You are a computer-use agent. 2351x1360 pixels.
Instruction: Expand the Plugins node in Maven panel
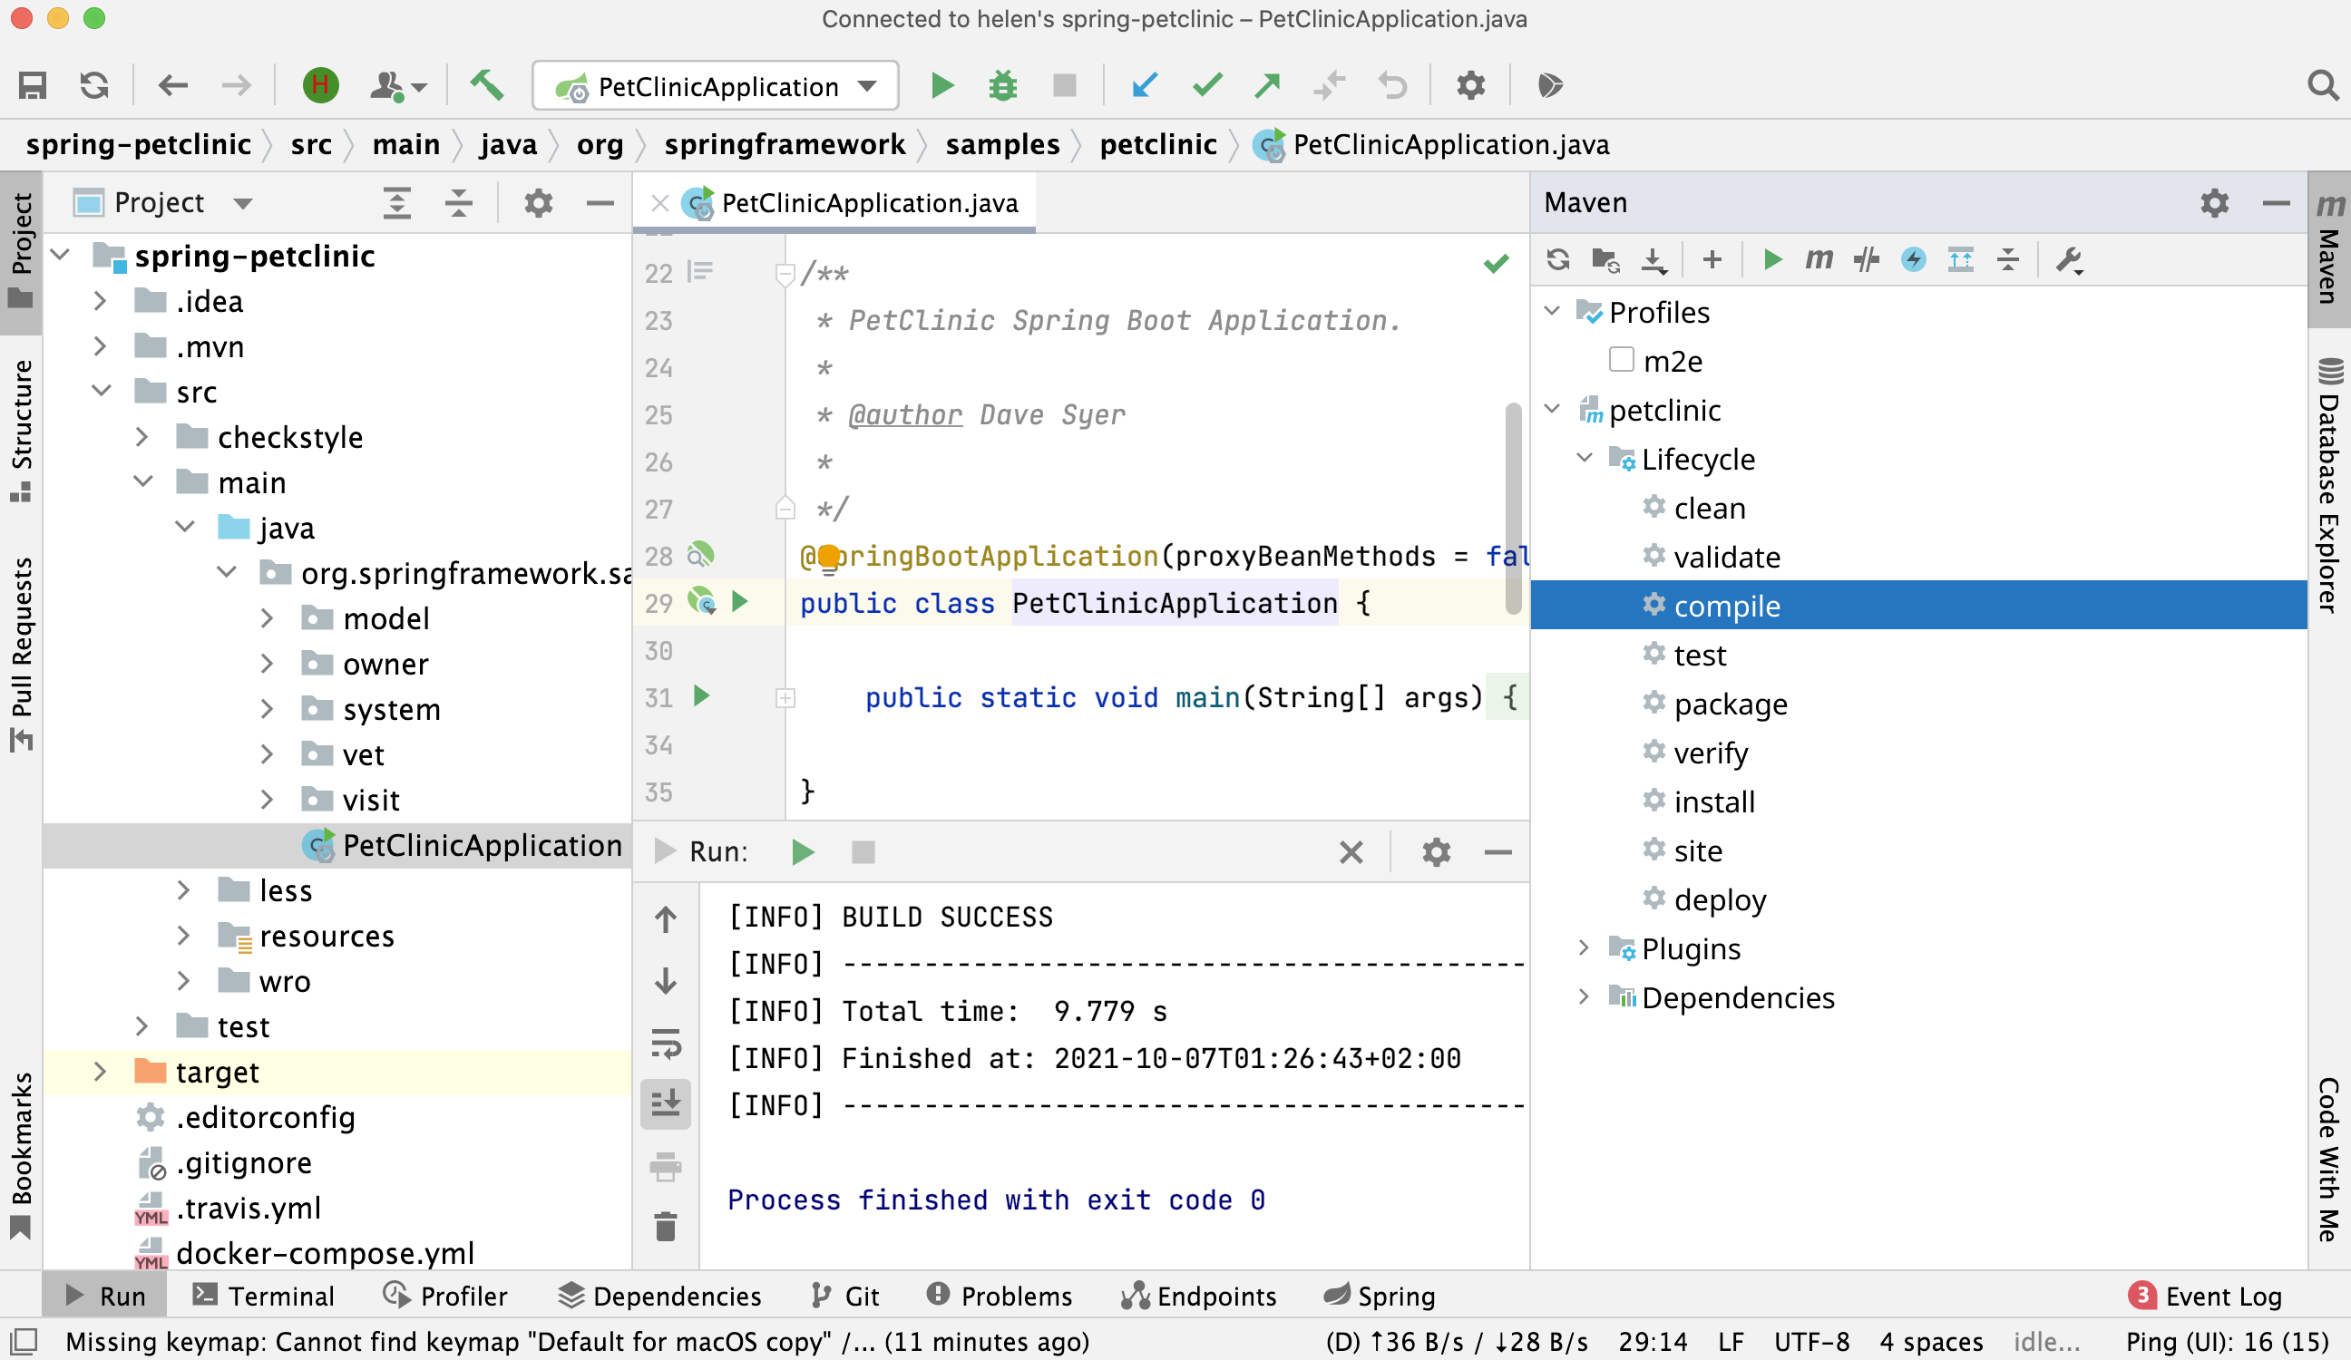(x=1583, y=947)
